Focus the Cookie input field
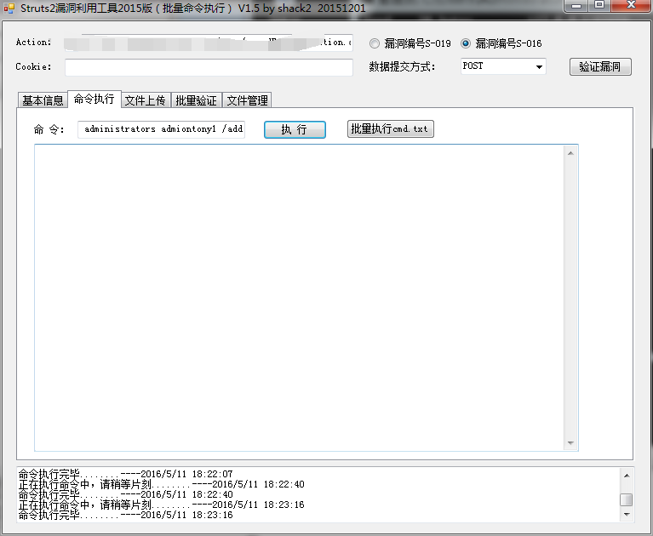Image resolution: width=653 pixels, height=536 pixels. [209, 67]
